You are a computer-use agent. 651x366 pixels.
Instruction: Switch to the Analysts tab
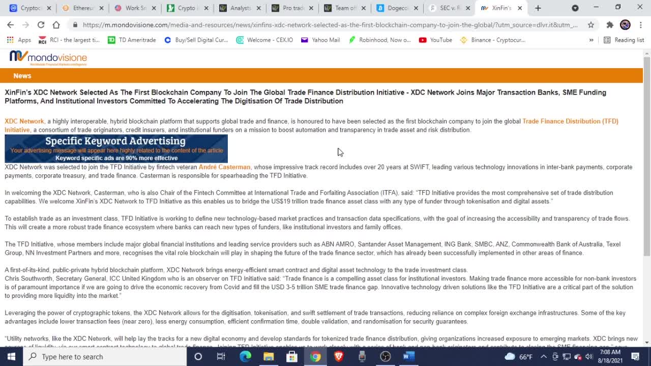coord(240,8)
